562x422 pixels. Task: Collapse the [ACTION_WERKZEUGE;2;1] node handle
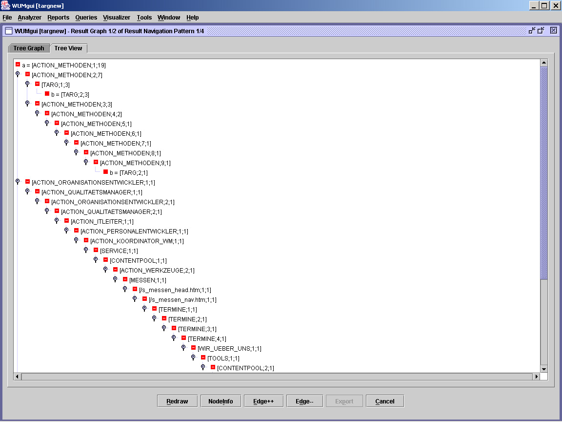105,269
